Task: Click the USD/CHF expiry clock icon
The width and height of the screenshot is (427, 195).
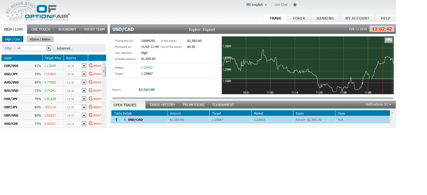Action: point(91,124)
